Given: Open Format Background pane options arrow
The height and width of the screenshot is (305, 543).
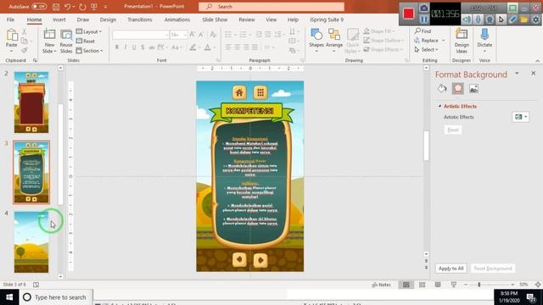Looking at the screenshot, I should 517,74.
